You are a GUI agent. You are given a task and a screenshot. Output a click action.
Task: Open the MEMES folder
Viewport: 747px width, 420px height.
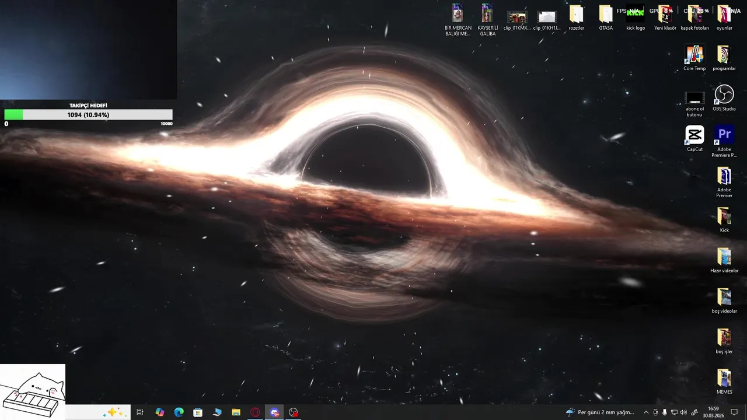pos(724,381)
